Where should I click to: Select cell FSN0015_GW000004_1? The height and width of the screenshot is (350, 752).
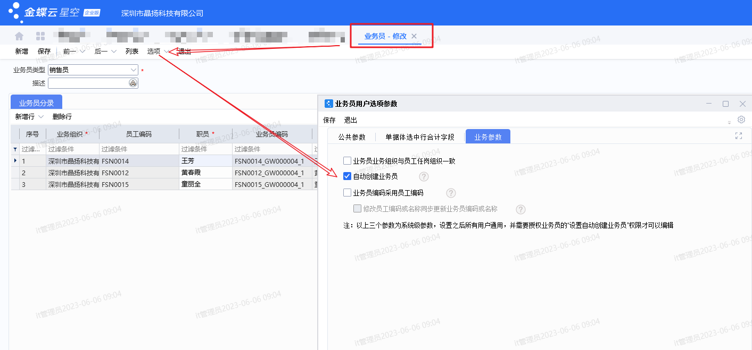[272, 184]
